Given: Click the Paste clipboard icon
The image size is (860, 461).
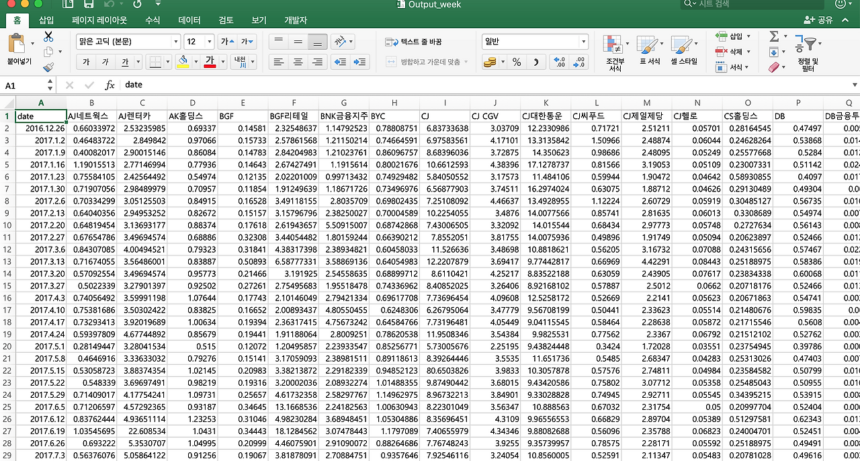Looking at the screenshot, I should pos(17,44).
